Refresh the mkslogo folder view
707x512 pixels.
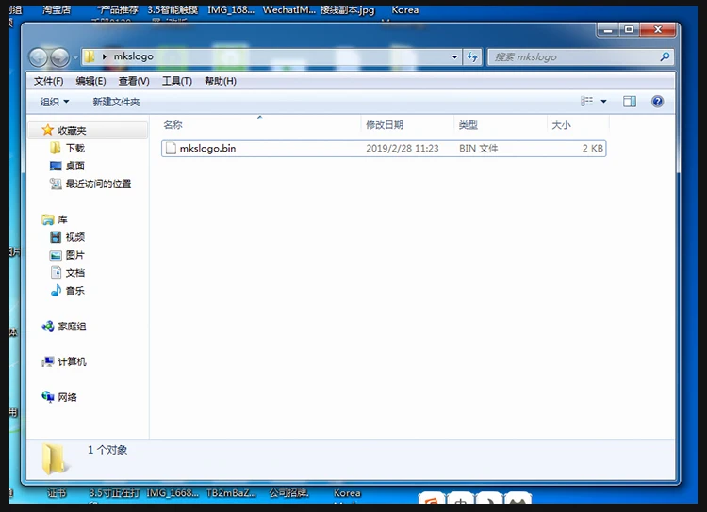pyautogui.click(x=472, y=56)
